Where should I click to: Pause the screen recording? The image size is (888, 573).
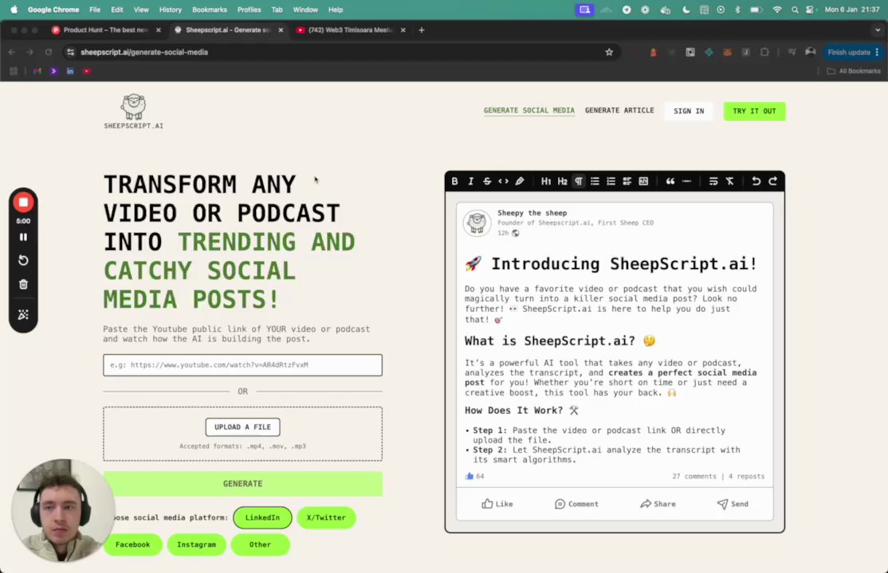tap(23, 237)
